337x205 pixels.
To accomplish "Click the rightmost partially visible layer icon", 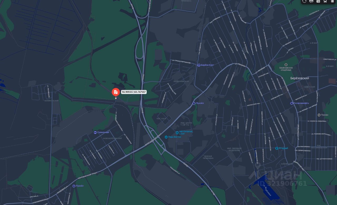I will [x=332, y=1].
